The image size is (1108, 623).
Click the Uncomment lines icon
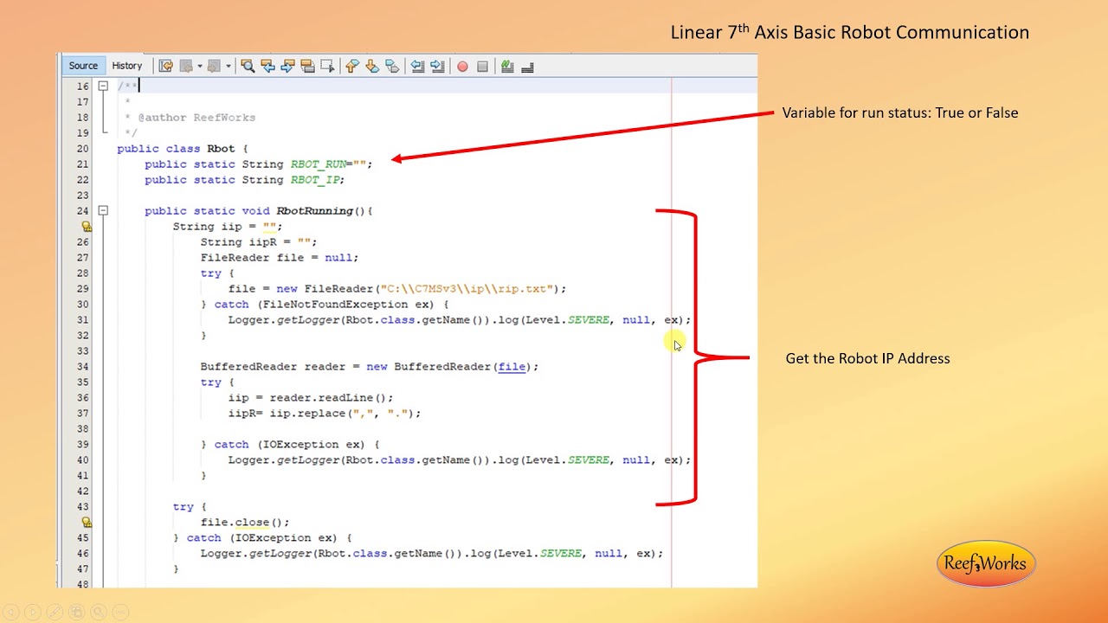point(527,66)
